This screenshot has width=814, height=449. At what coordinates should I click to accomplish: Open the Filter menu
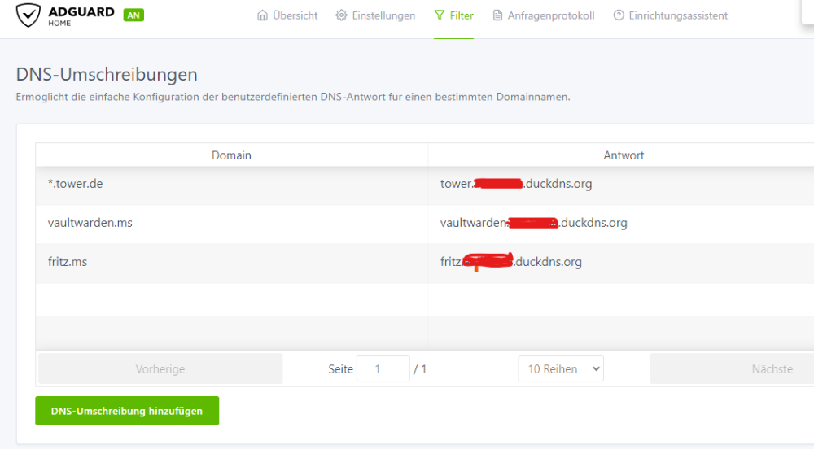click(x=453, y=15)
